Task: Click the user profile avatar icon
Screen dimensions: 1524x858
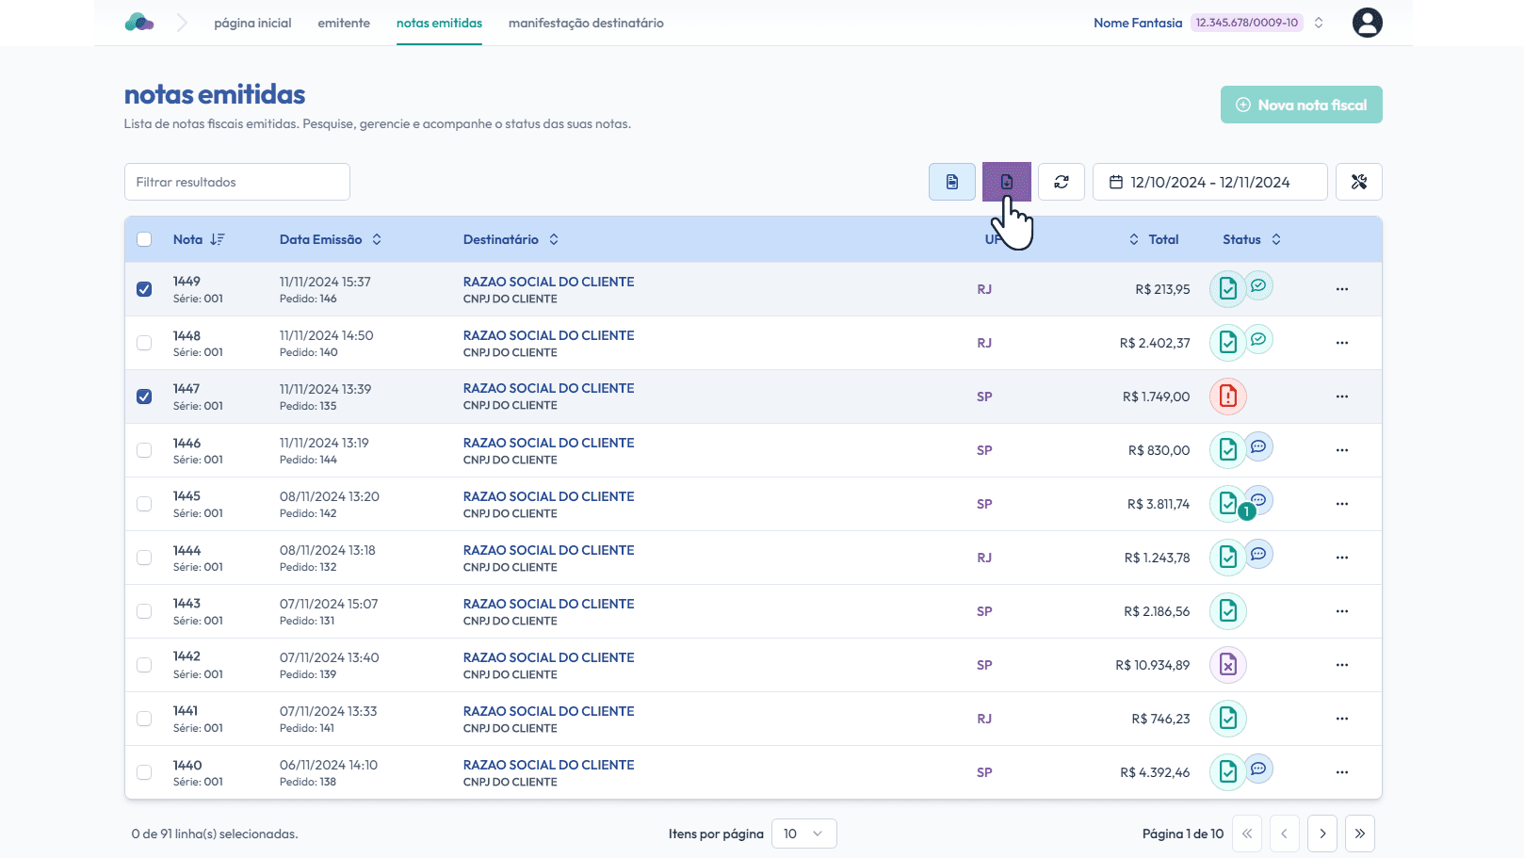Action: (x=1367, y=23)
